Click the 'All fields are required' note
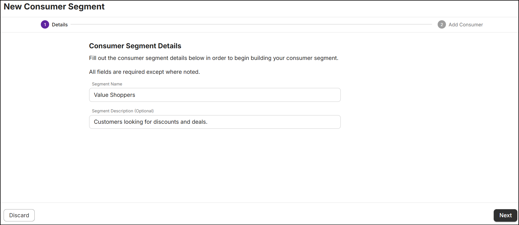Image resolution: width=519 pixels, height=225 pixels. coord(144,72)
